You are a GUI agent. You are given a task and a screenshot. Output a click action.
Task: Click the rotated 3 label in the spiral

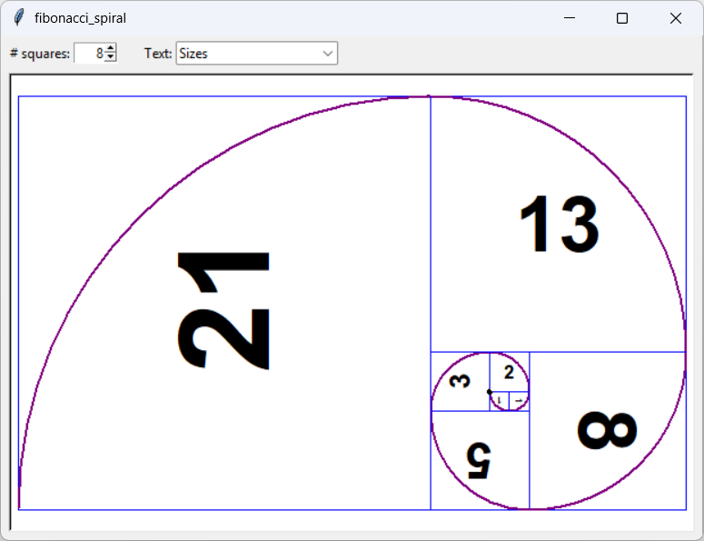click(x=460, y=381)
